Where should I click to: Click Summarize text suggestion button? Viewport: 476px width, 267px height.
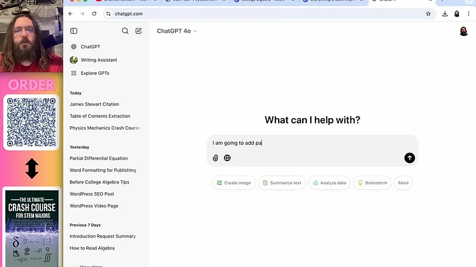[281, 183]
